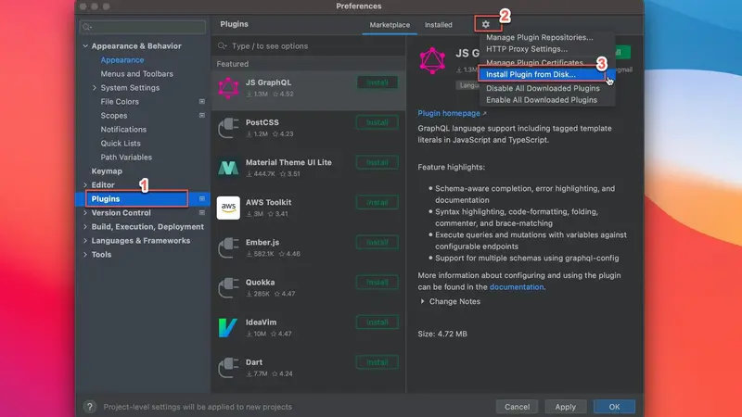Click the IdeaVim plugin name
The width and height of the screenshot is (742, 417).
click(x=261, y=322)
